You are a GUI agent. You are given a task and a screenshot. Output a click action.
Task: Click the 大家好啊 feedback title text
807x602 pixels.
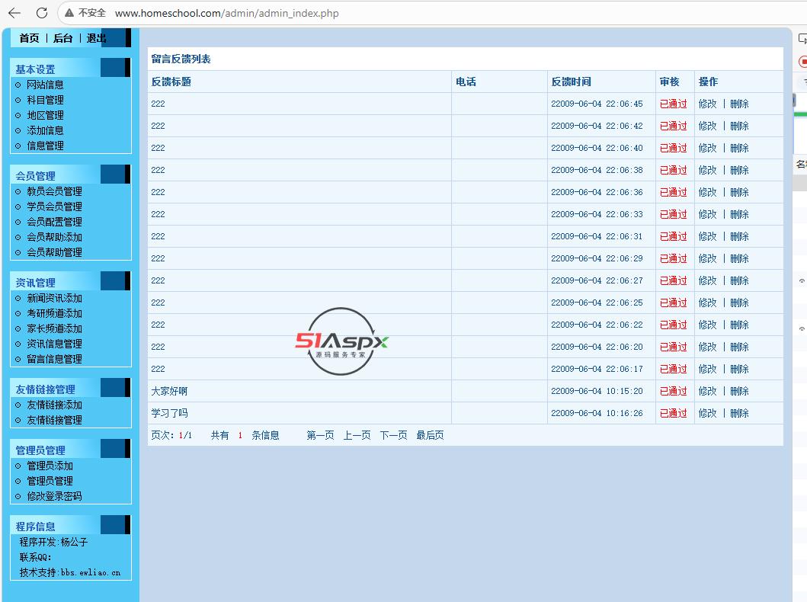[x=169, y=391]
